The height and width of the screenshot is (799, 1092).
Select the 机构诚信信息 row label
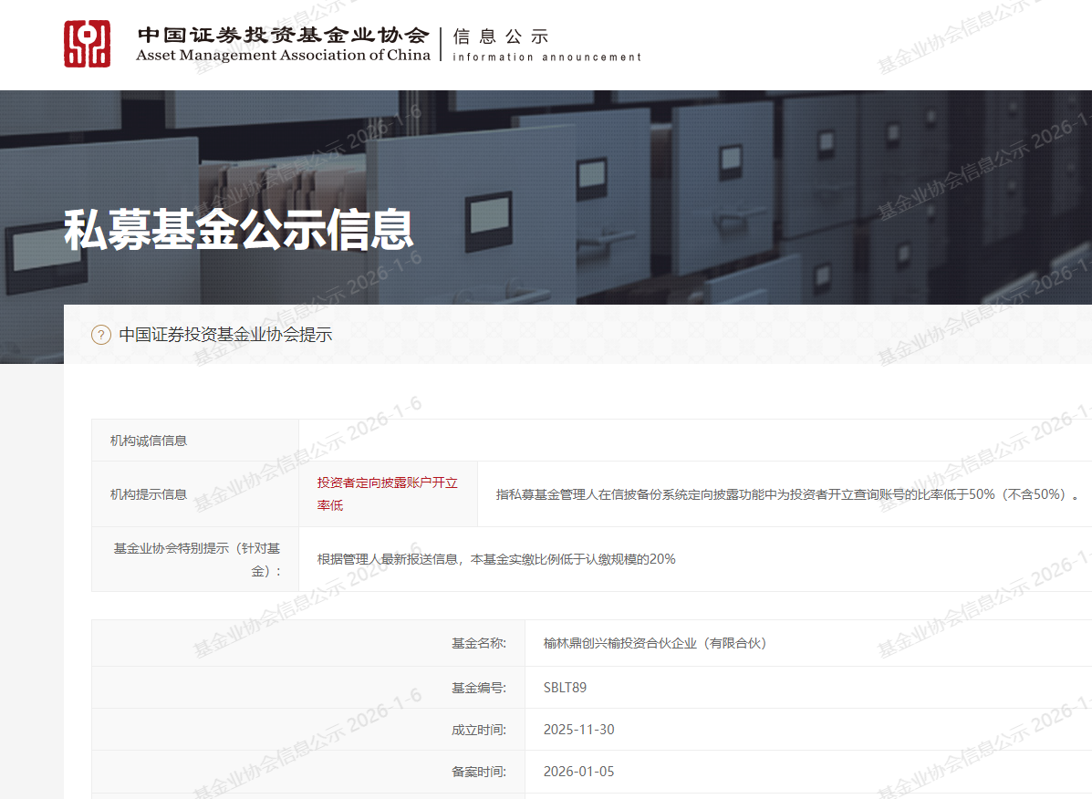click(149, 441)
